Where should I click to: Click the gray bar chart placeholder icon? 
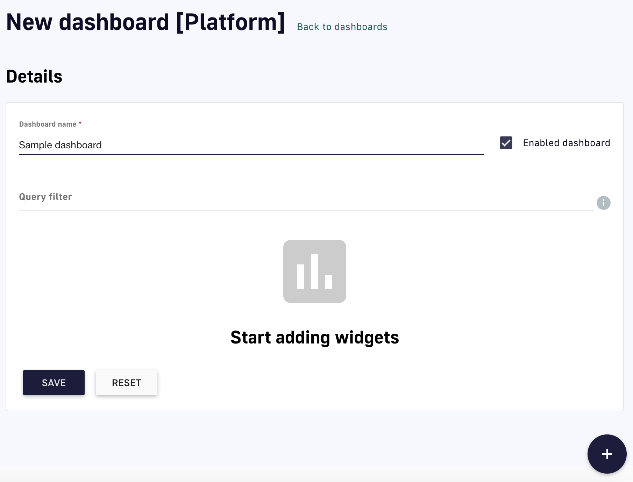(314, 271)
